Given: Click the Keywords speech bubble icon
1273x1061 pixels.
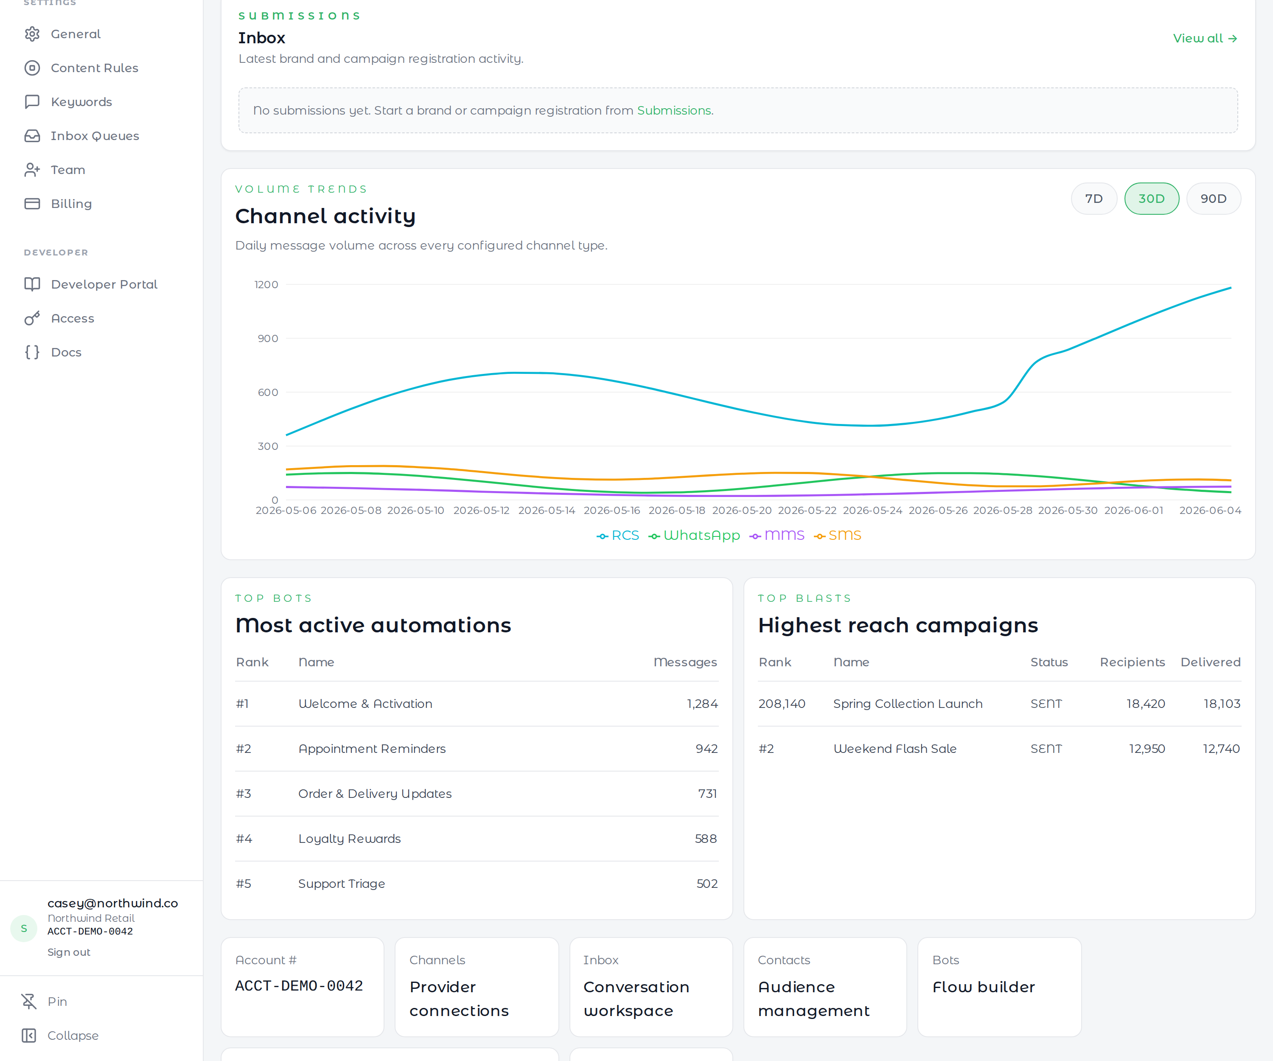Looking at the screenshot, I should [x=32, y=102].
